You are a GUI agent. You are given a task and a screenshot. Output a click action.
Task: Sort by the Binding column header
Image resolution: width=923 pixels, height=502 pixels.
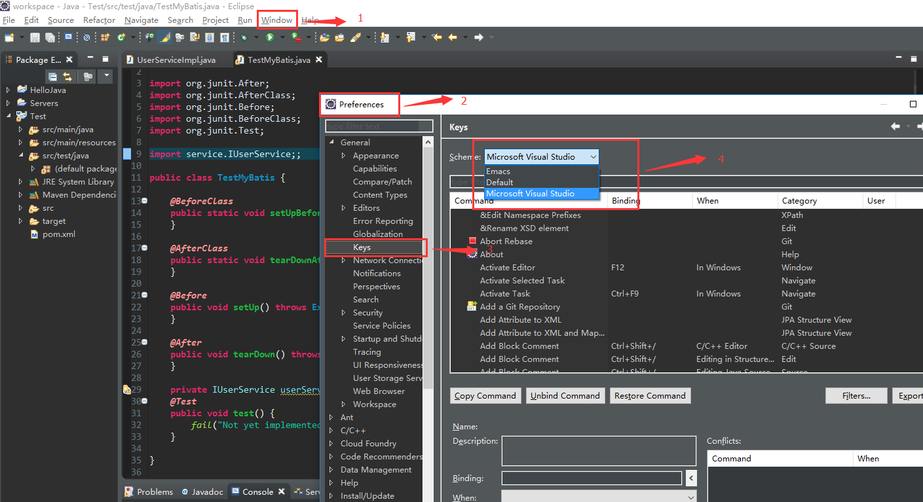click(x=650, y=200)
